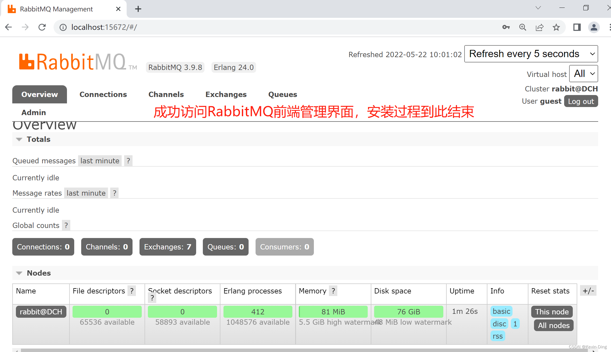
Task: Click the RabbitMQ 3.9.8 version label
Action: pyautogui.click(x=175, y=67)
